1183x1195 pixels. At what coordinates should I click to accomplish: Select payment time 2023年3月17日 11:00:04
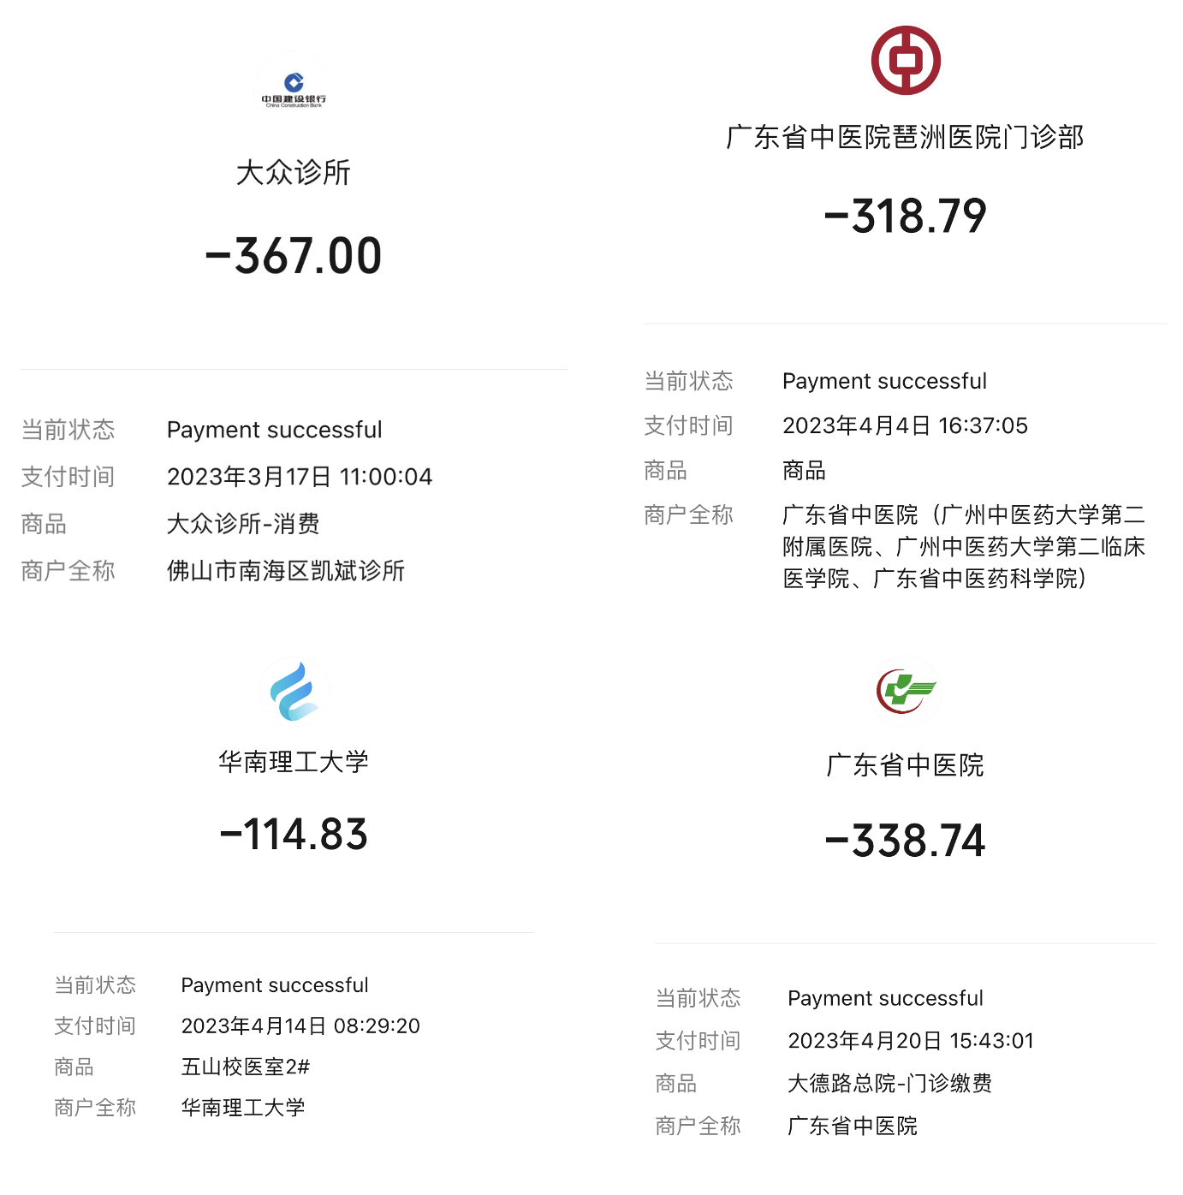tap(300, 477)
